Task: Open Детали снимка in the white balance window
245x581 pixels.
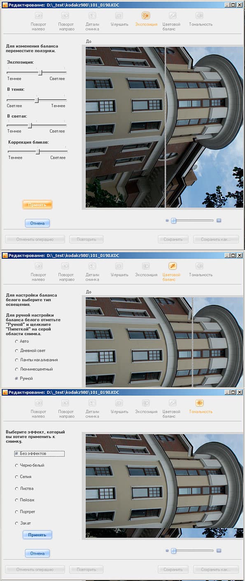Action: [x=92, y=266]
